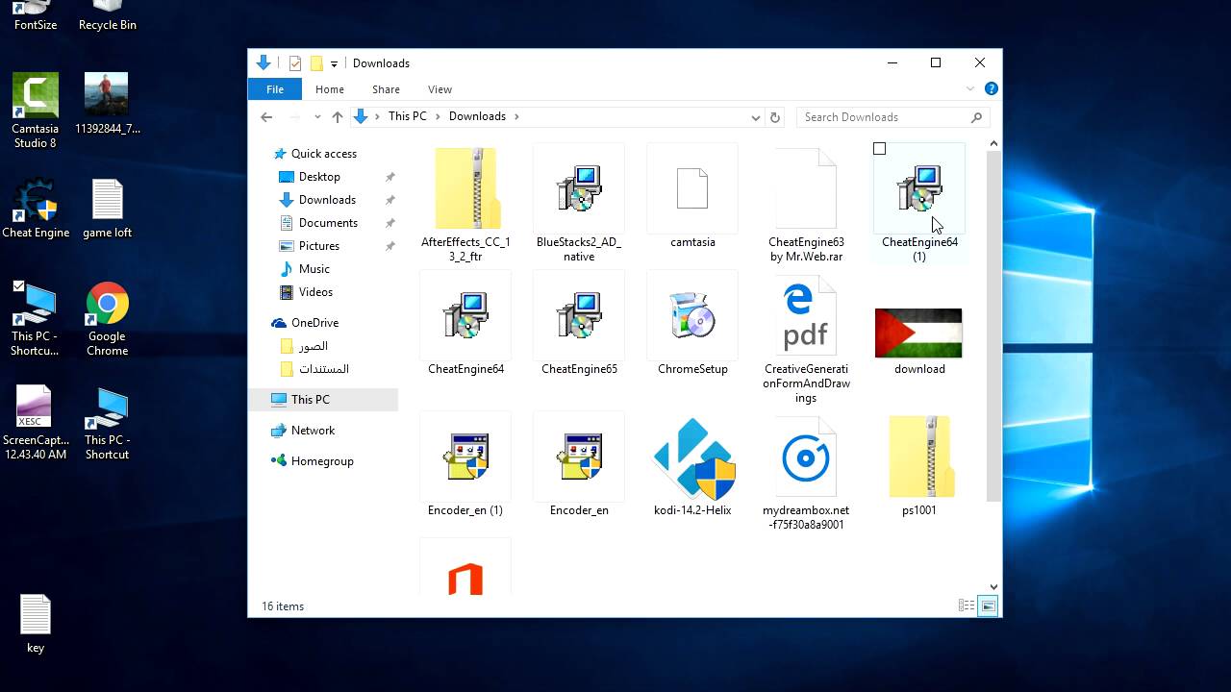Image resolution: width=1231 pixels, height=692 pixels.
Task: Open Pictures in the navigation pane
Action: tap(319, 246)
